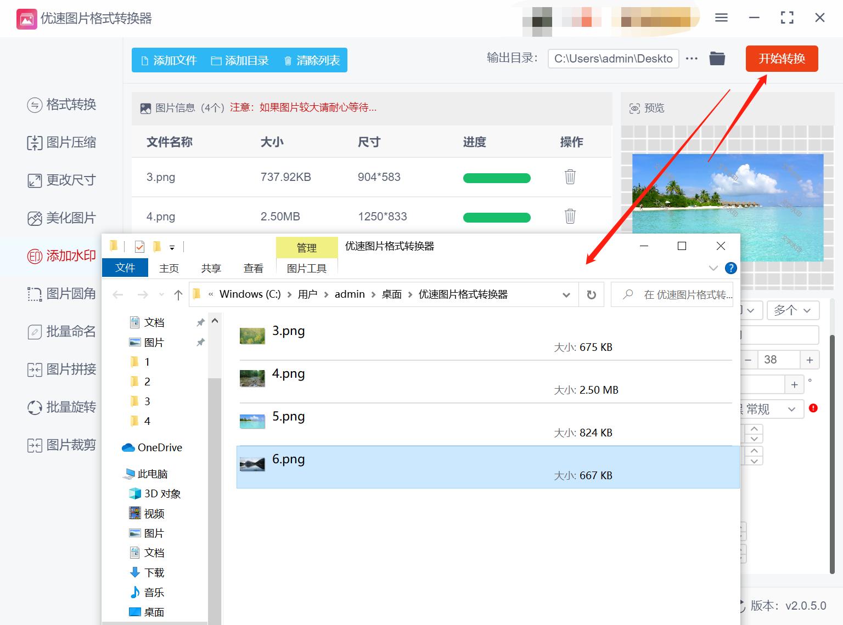This screenshot has height=625, width=843.
Task: Click the 添加目录 button
Action: pos(240,60)
